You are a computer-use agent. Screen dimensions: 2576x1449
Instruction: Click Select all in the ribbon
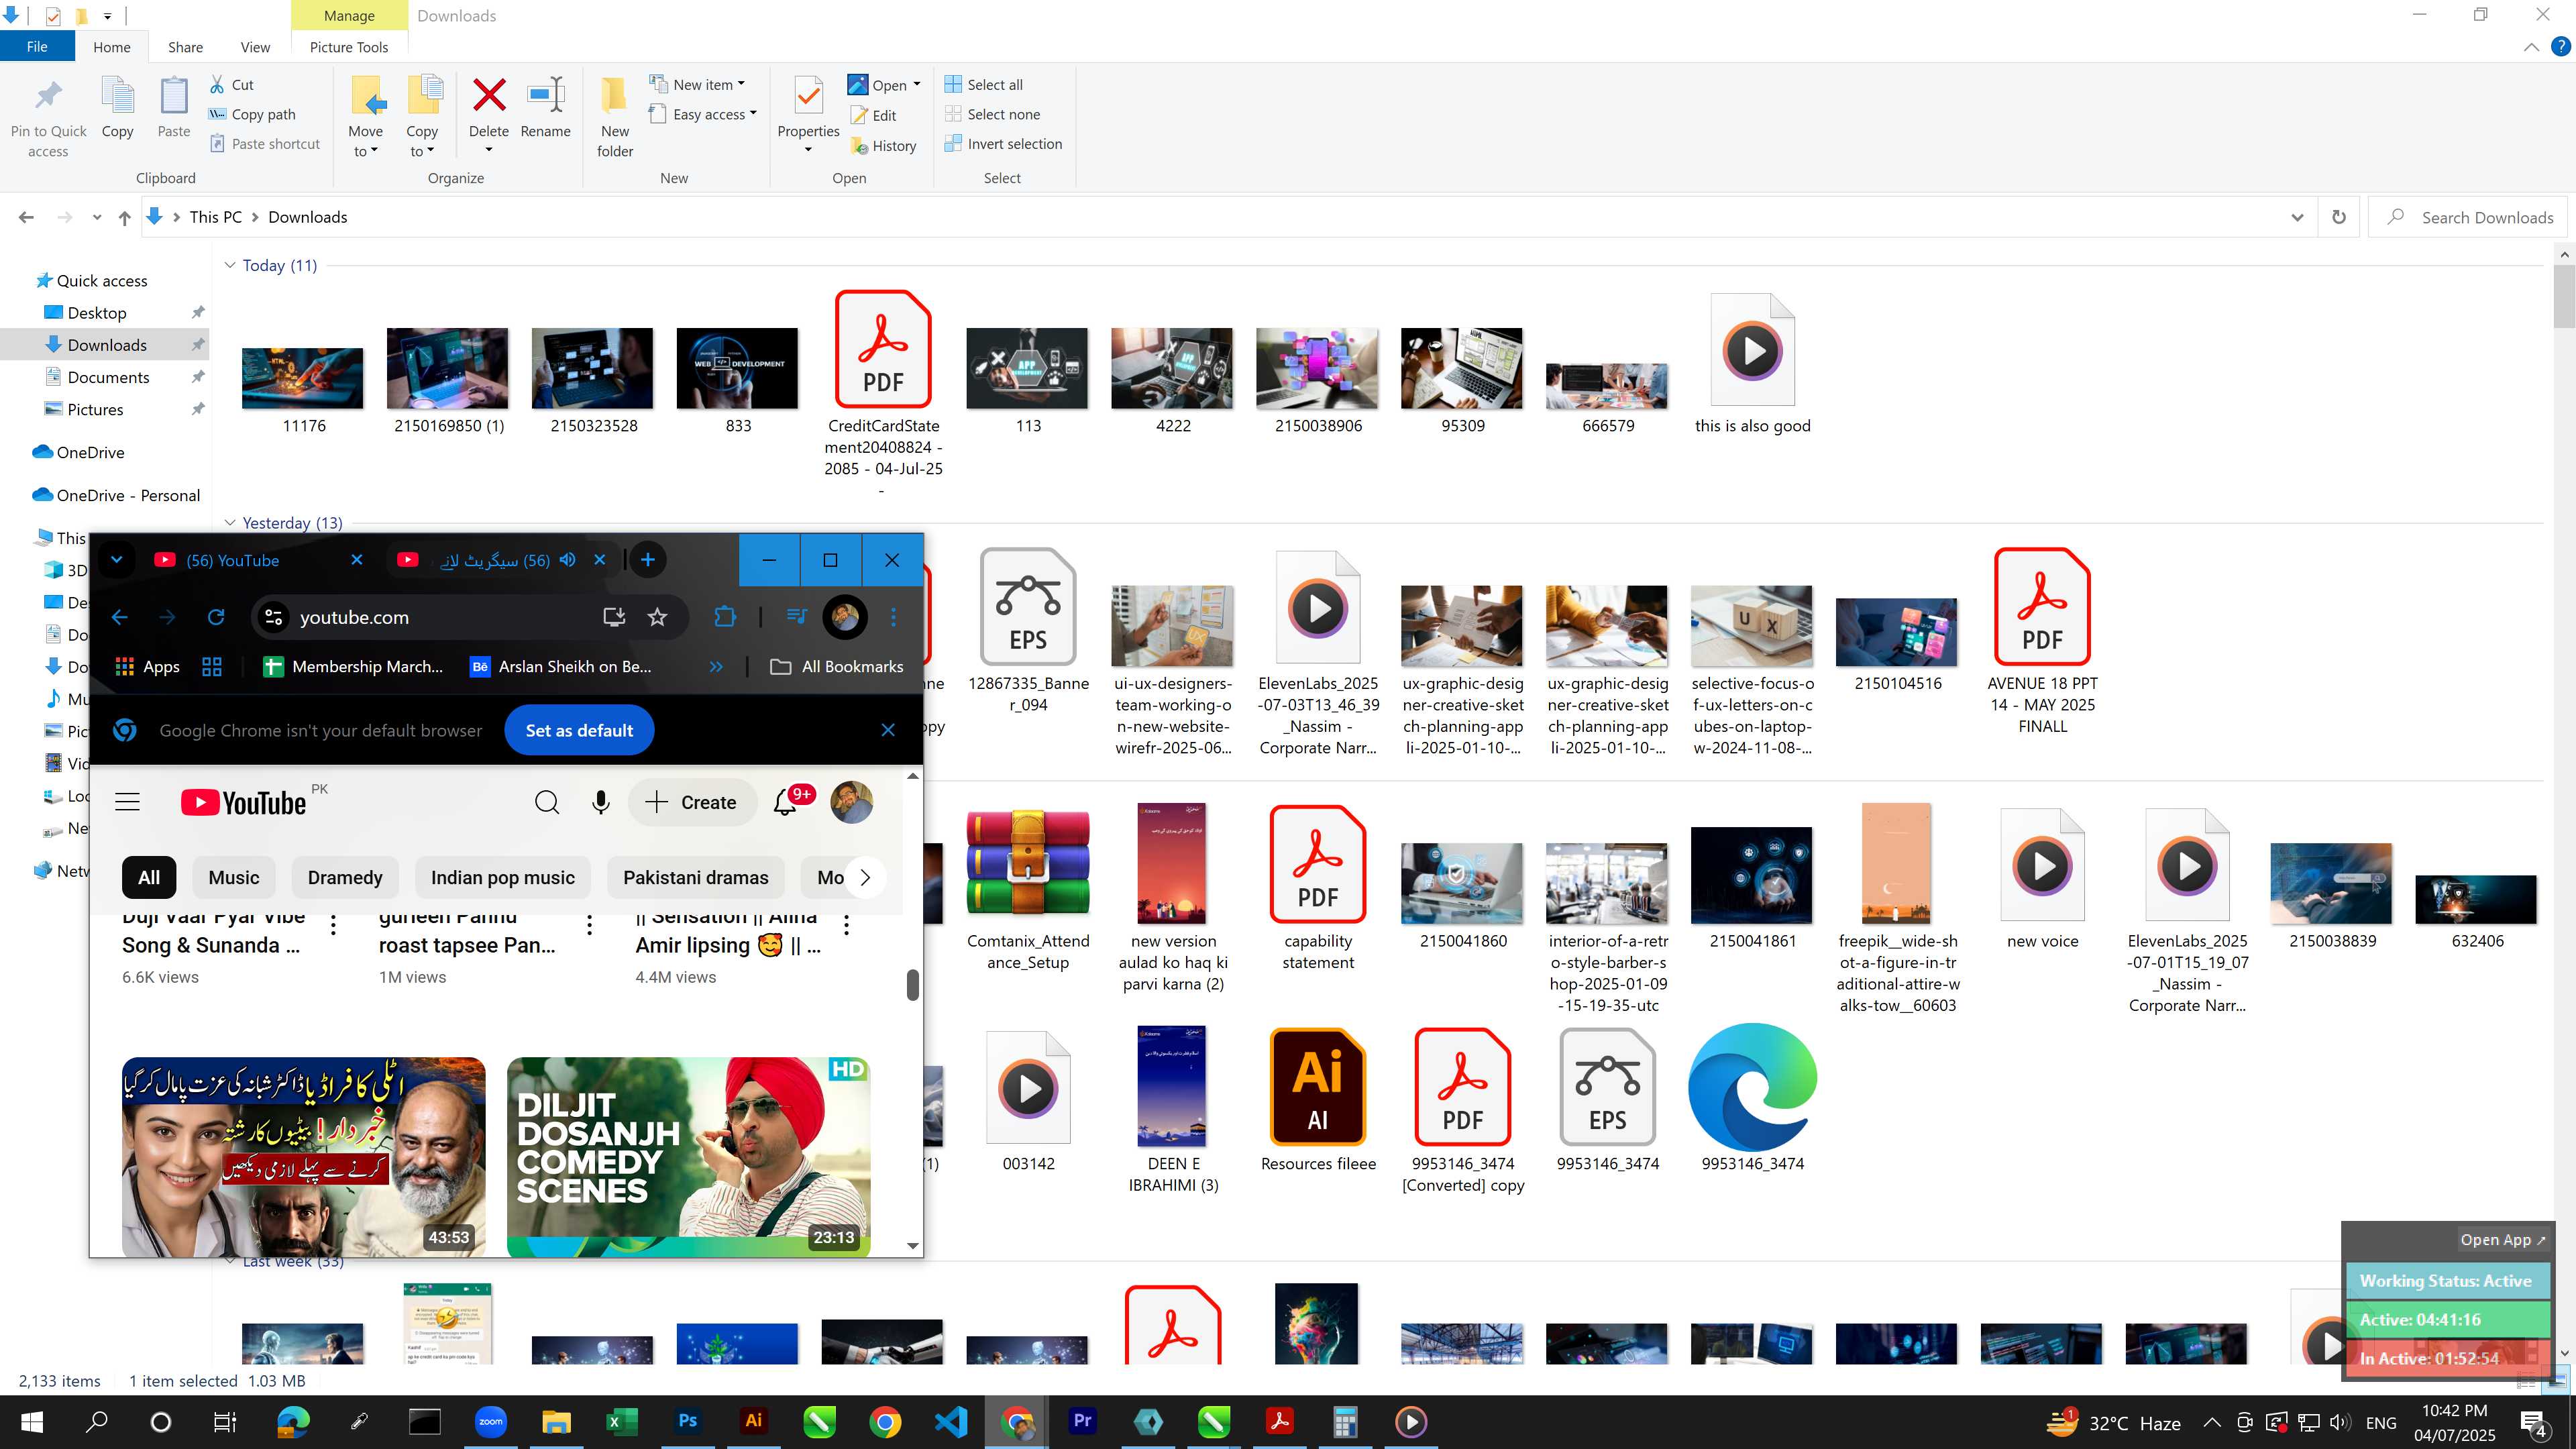click(x=984, y=85)
